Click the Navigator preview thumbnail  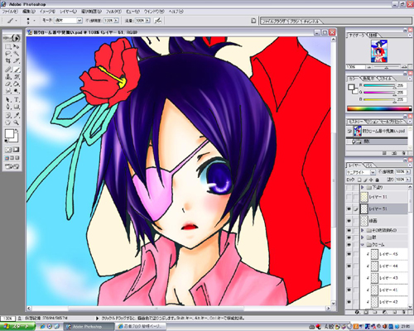[x=379, y=51]
